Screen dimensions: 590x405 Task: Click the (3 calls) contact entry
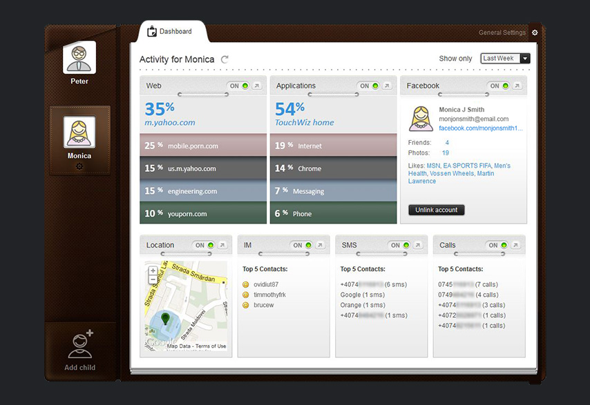[471, 305]
